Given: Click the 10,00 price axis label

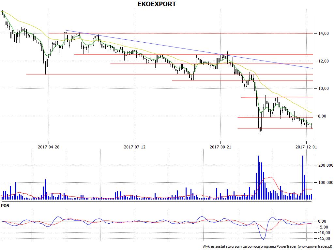Looking at the screenshot, I should coord(323,89).
